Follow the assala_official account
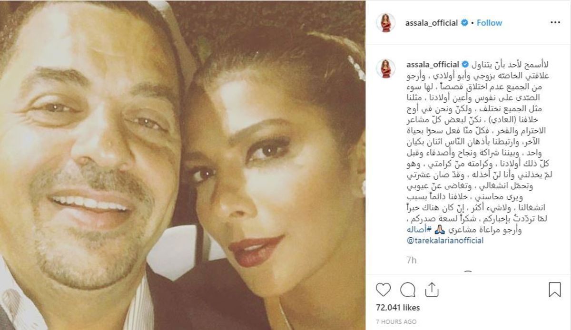The width and height of the screenshot is (571, 330). click(489, 23)
